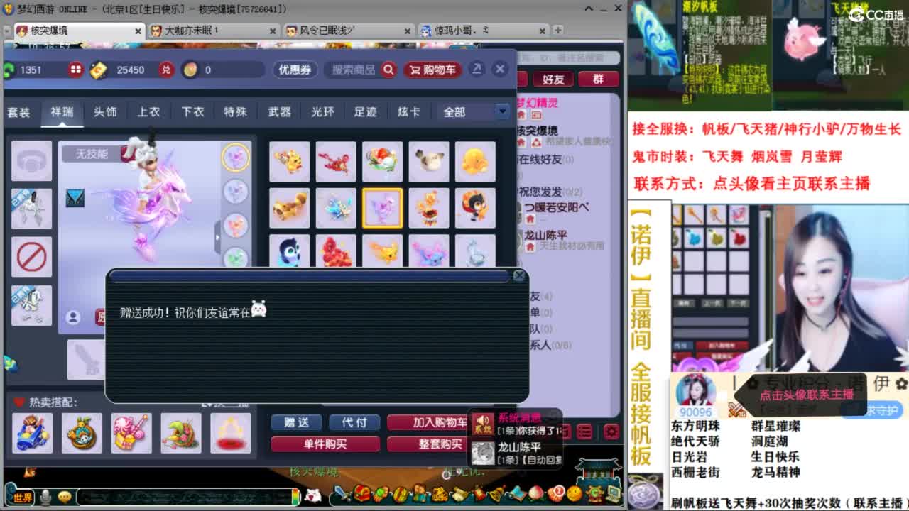Click the microphone voice icon
909x511 pixels.
(x=46, y=498)
